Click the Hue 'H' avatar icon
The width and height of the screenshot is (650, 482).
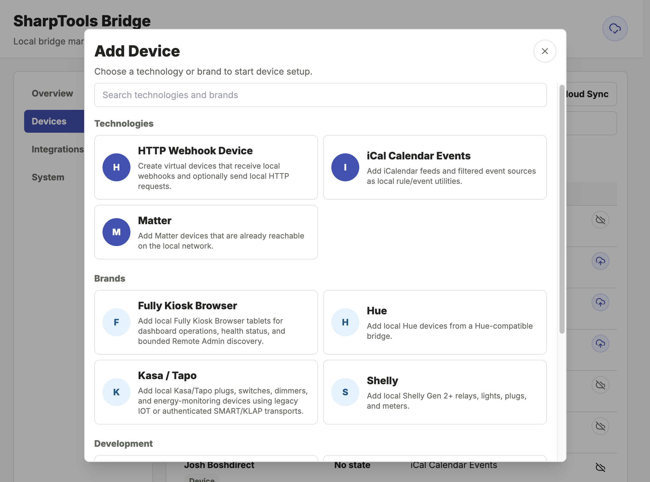click(x=345, y=322)
